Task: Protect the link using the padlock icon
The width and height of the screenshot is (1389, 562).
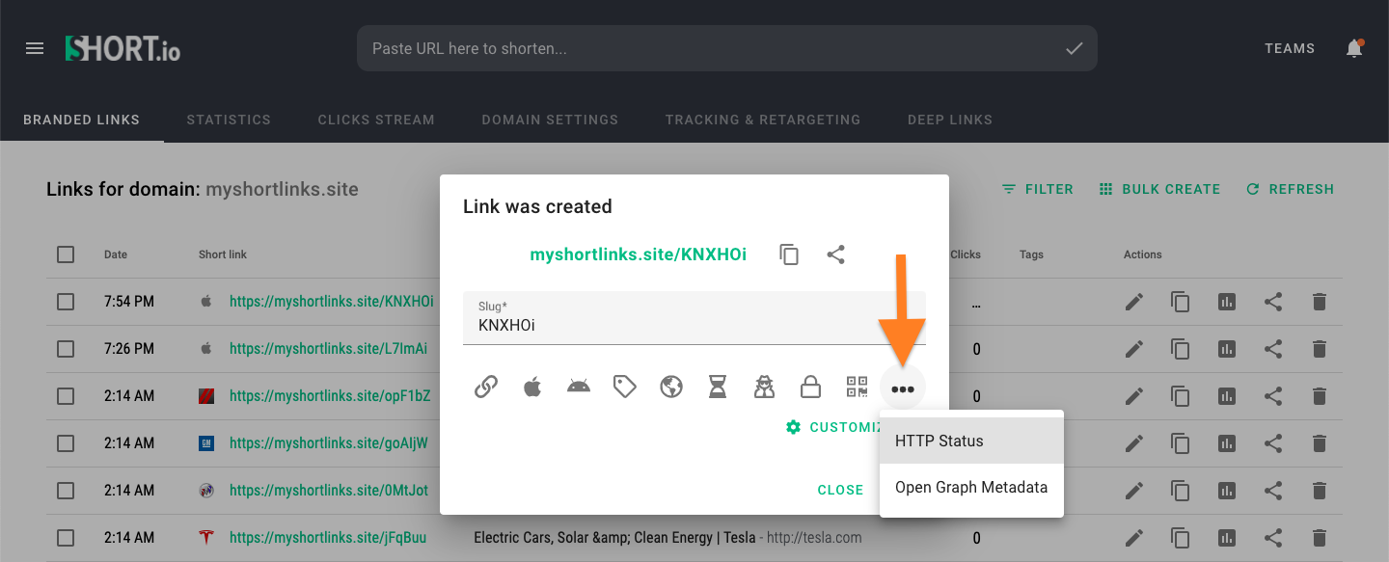Action: (x=809, y=386)
